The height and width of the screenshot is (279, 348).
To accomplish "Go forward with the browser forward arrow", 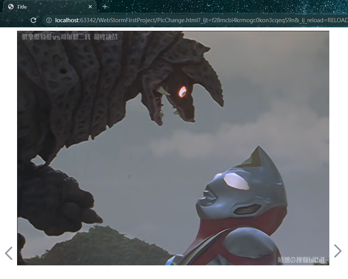I will pyautogui.click(x=21, y=20).
